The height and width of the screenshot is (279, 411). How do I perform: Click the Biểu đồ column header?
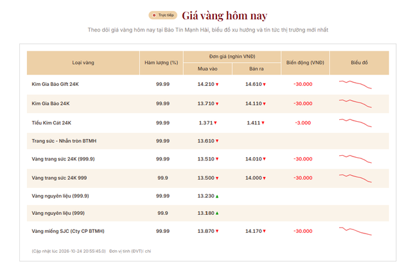coord(360,63)
